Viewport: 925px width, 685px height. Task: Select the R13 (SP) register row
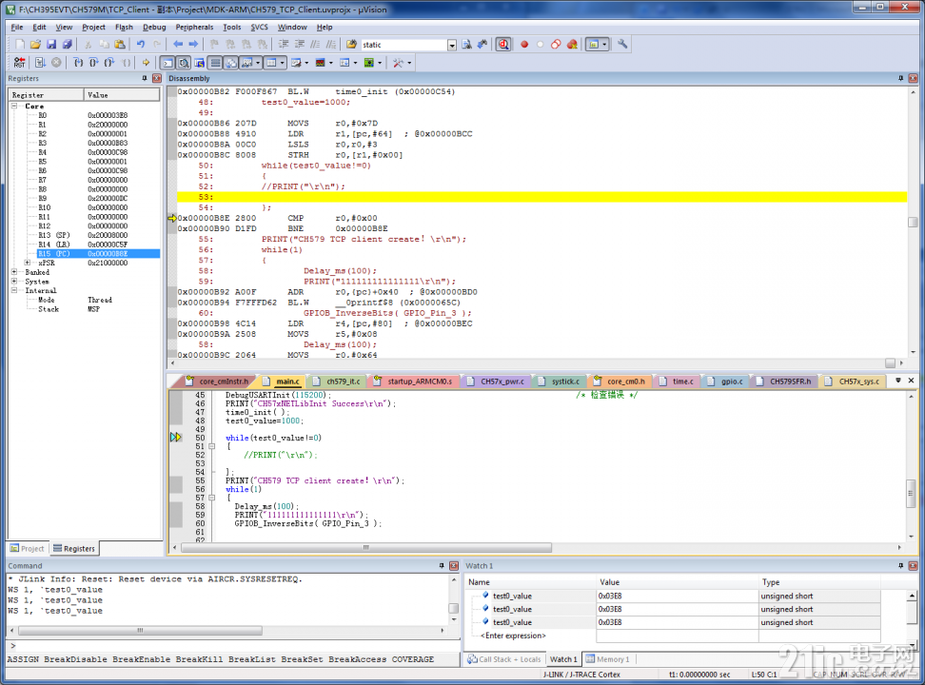[84, 235]
